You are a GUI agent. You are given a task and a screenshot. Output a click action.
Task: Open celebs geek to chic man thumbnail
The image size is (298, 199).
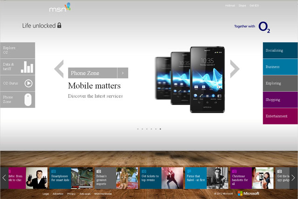coord(37,178)
